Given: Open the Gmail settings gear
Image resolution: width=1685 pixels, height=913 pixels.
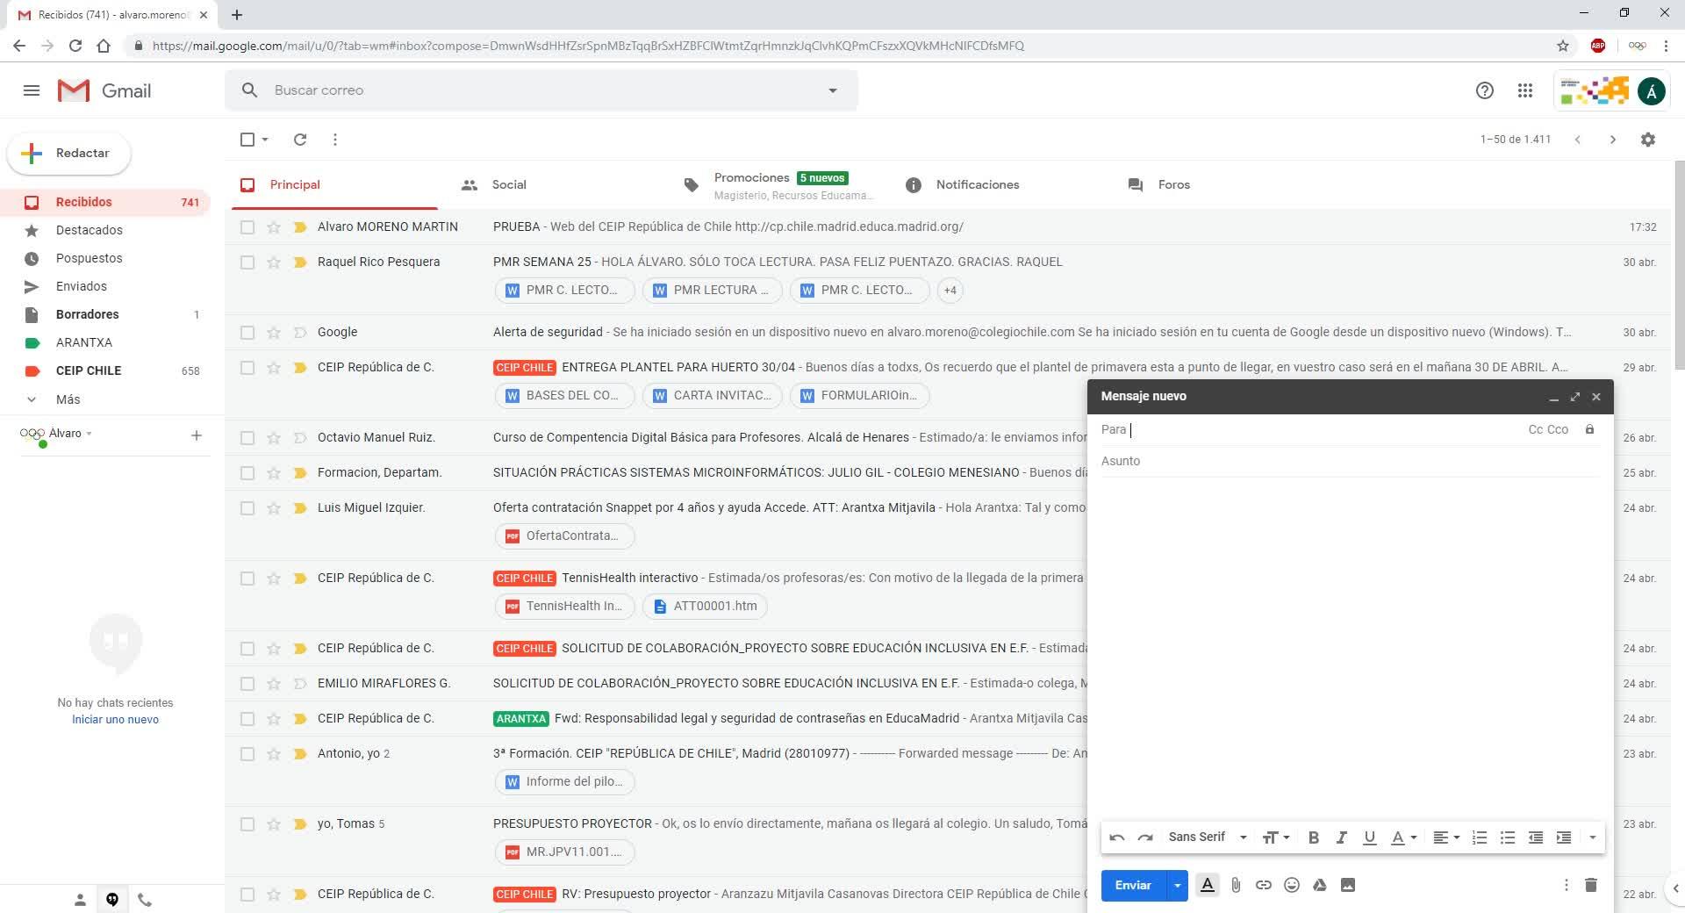Looking at the screenshot, I should click(1648, 140).
